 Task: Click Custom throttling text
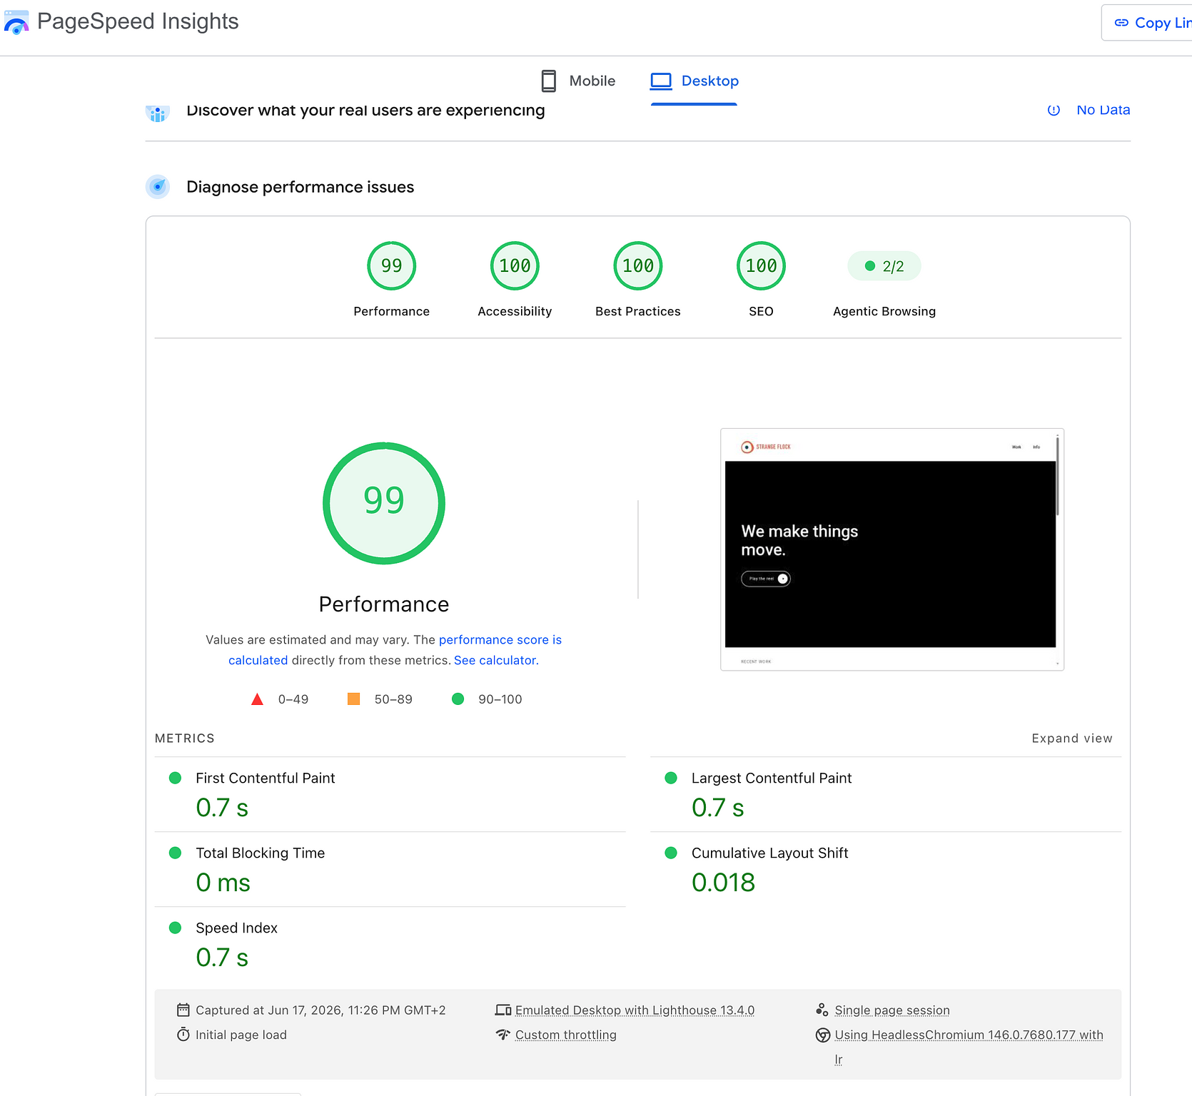click(x=565, y=1035)
